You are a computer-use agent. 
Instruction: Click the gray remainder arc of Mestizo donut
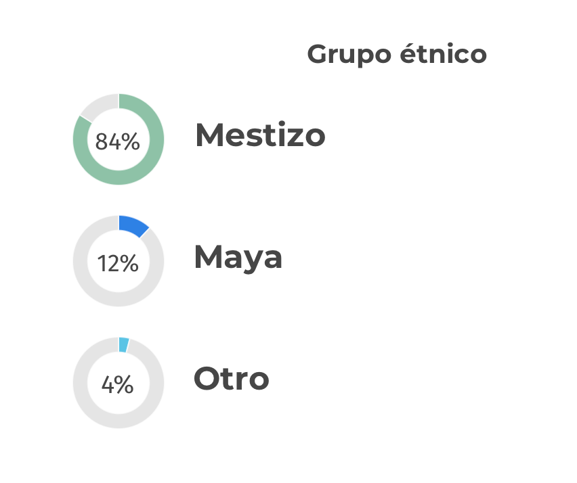100,106
